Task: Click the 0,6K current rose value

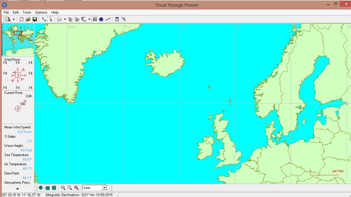Action: coord(29,96)
